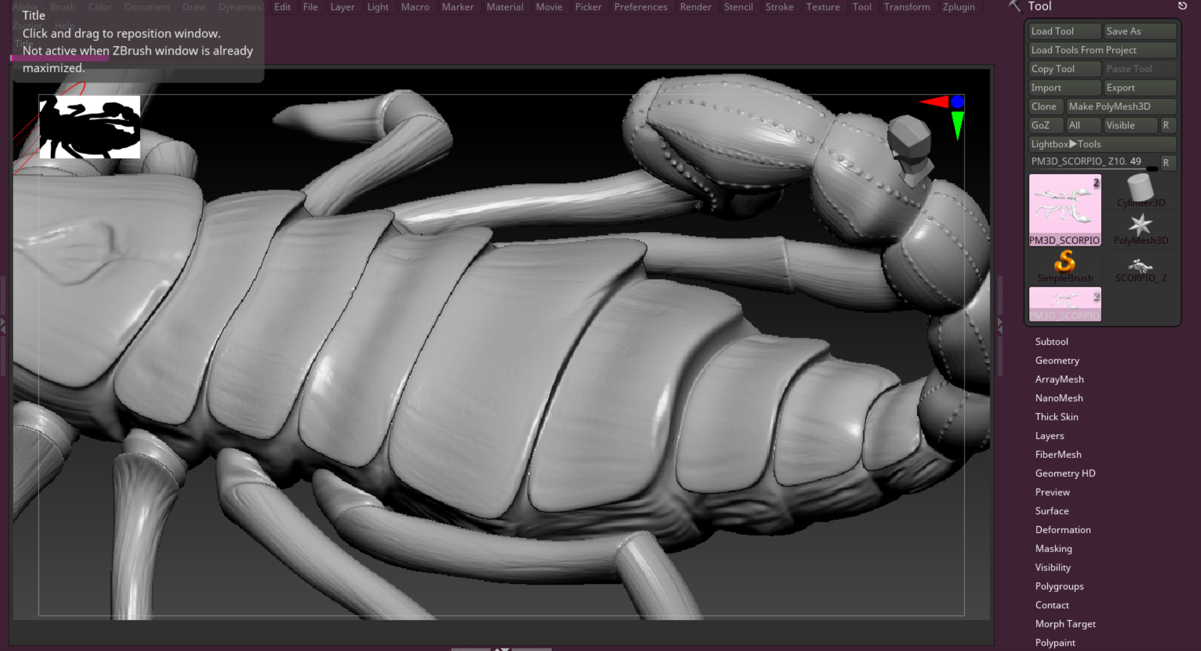Click the Tool palette dock circle icon
This screenshot has width=1201, height=651.
pos(1182,6)
